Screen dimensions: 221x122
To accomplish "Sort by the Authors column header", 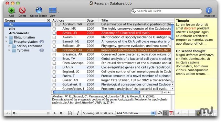I will pos(68,20).
